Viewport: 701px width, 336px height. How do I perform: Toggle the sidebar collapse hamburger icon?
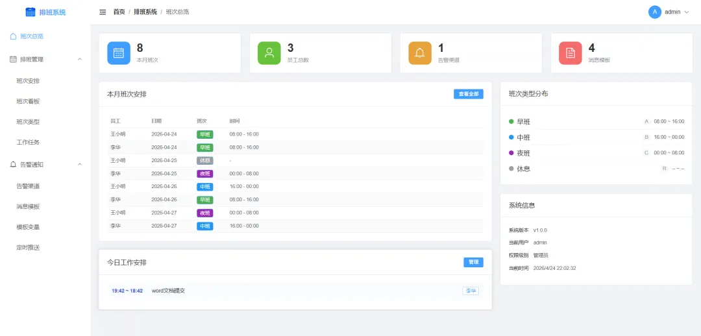pos(103,12)
